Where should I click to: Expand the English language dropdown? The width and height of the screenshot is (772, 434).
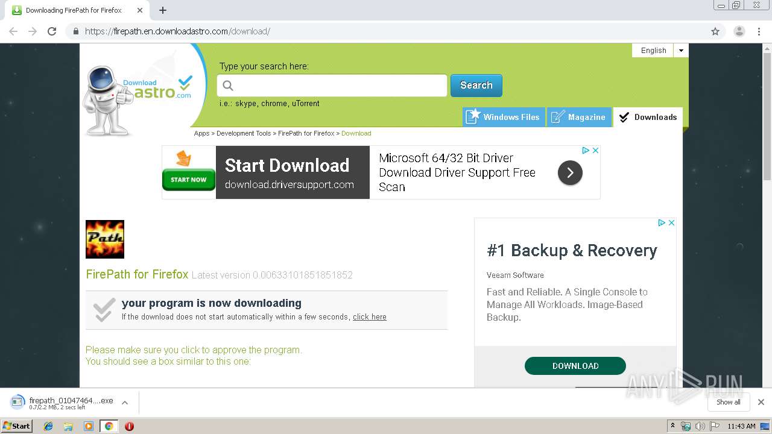point(681,51)
